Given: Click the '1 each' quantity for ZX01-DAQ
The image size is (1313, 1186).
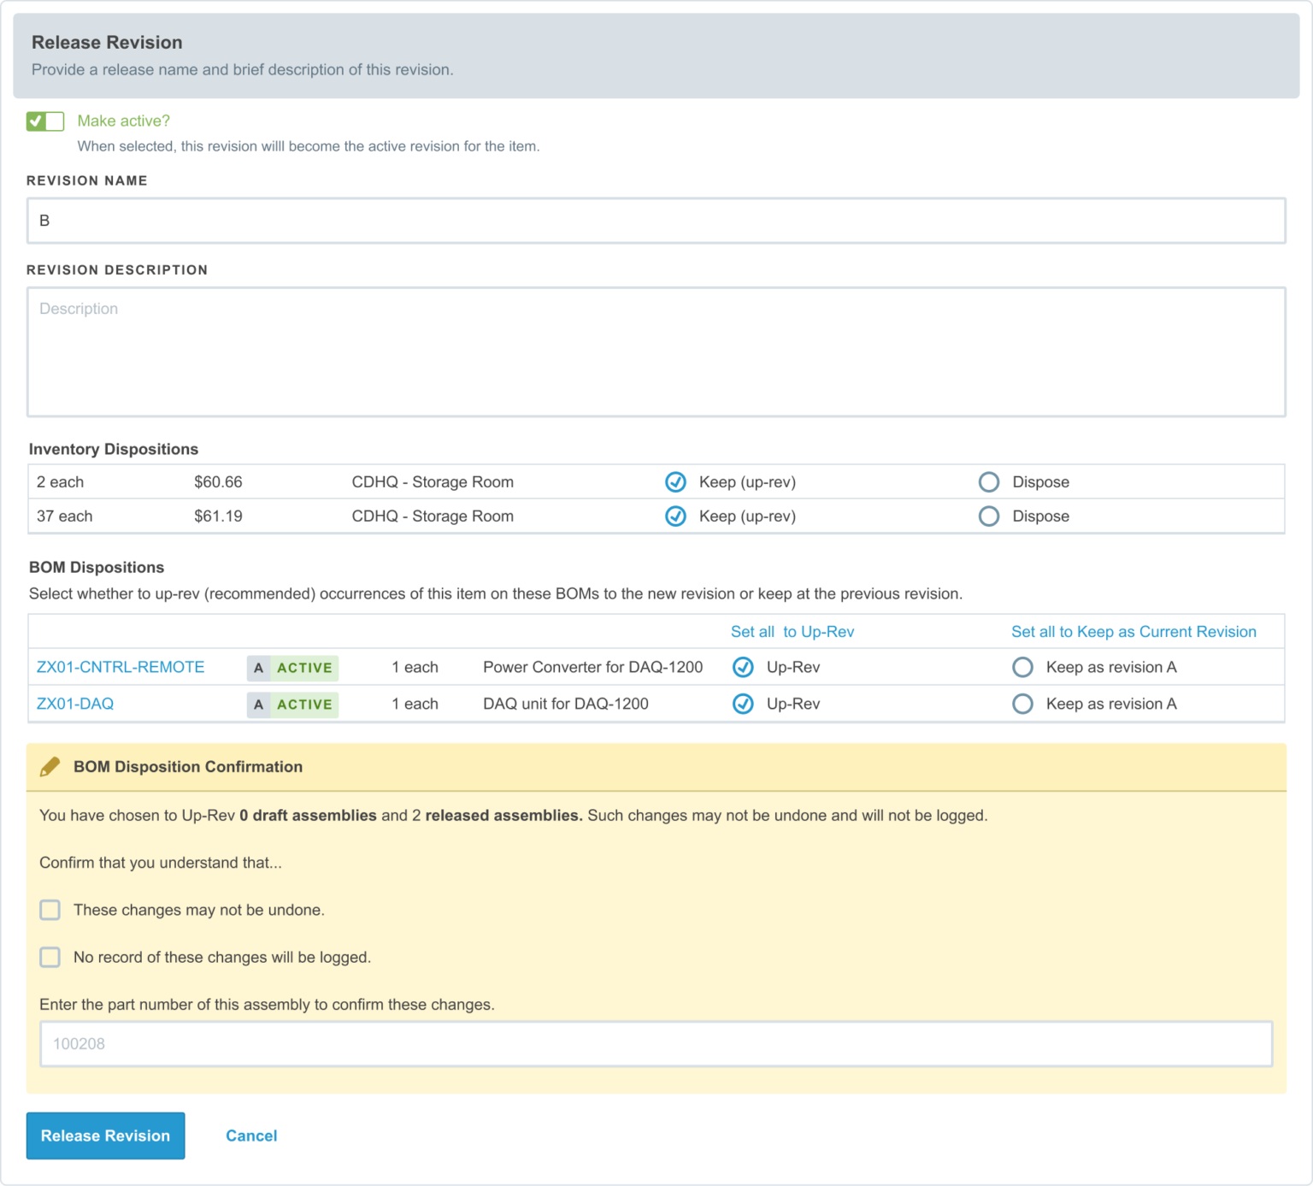Looking at the screenshot, I should (x=415, y=704).
